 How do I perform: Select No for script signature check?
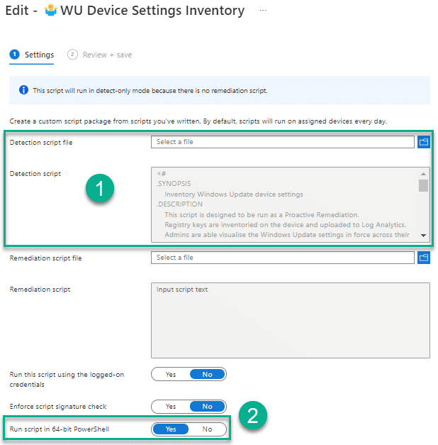click(x=207, y=407)
